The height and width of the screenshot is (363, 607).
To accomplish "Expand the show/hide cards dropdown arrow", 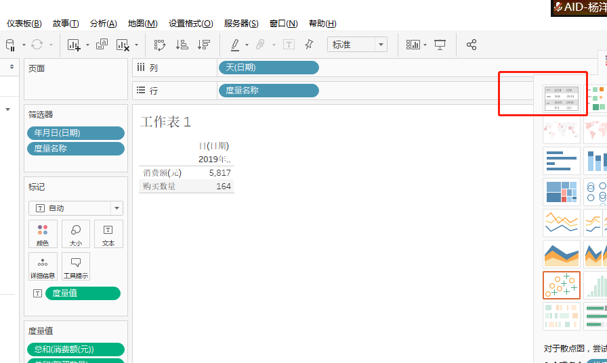I will (x=425, y=45).
